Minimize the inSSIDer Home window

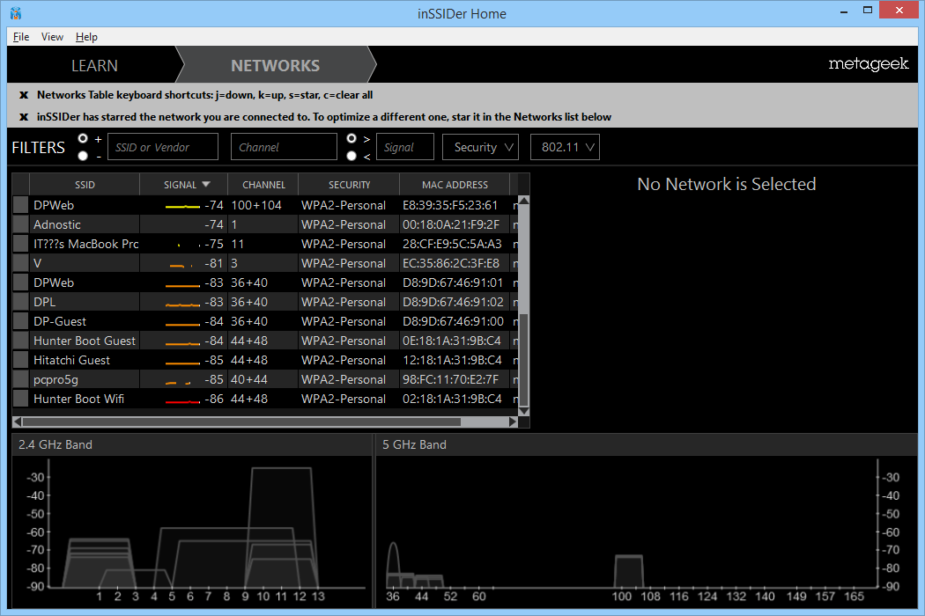pyautogui.click(x=844, y=11)
